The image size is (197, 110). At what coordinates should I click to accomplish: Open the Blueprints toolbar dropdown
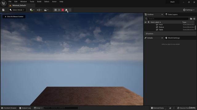(39, 10)
